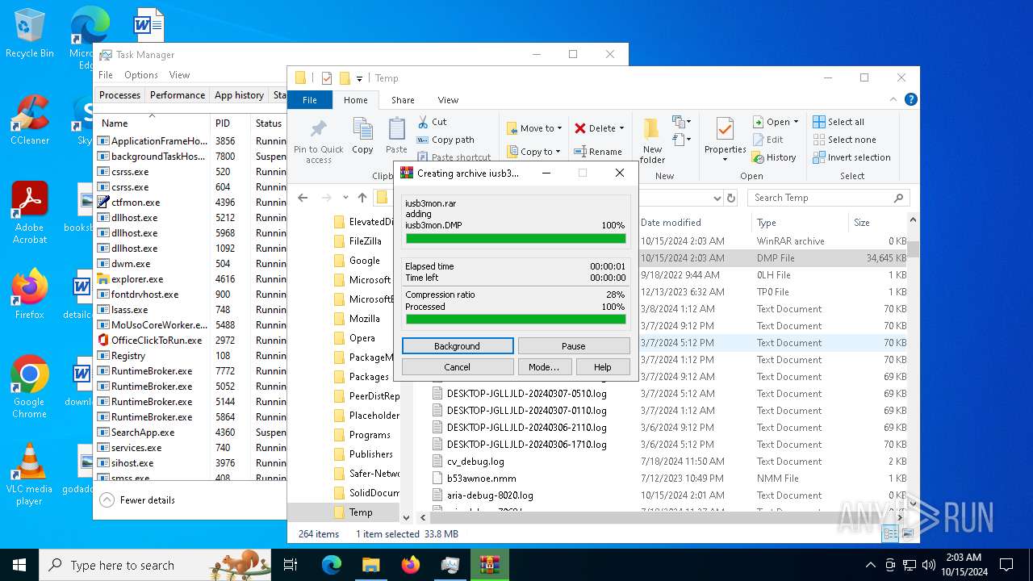The height and width of the screenshot is (581, 1033).
Task: Switch to large icons view button
Action: click(908, 533)
